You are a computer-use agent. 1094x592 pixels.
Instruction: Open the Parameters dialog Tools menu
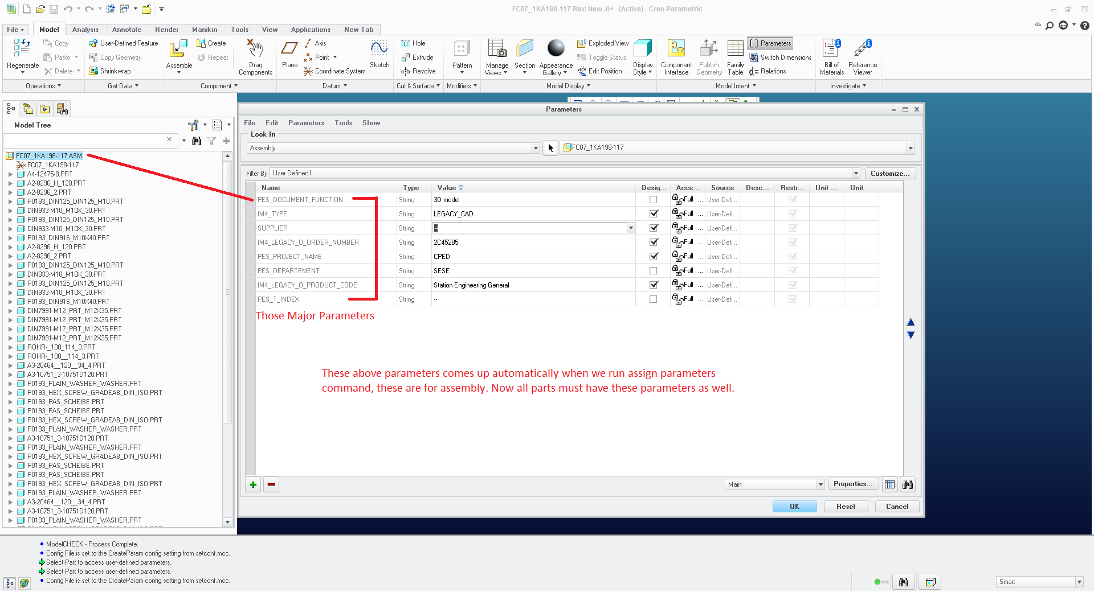(x=343, y=123)
